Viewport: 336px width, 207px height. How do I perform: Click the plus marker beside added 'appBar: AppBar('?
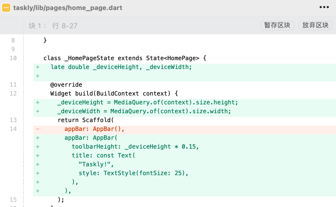point(37,138)
